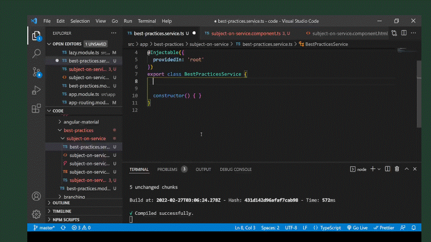Open the Selection menu
The image size is (431, 242).
click(x=80, y=21)
